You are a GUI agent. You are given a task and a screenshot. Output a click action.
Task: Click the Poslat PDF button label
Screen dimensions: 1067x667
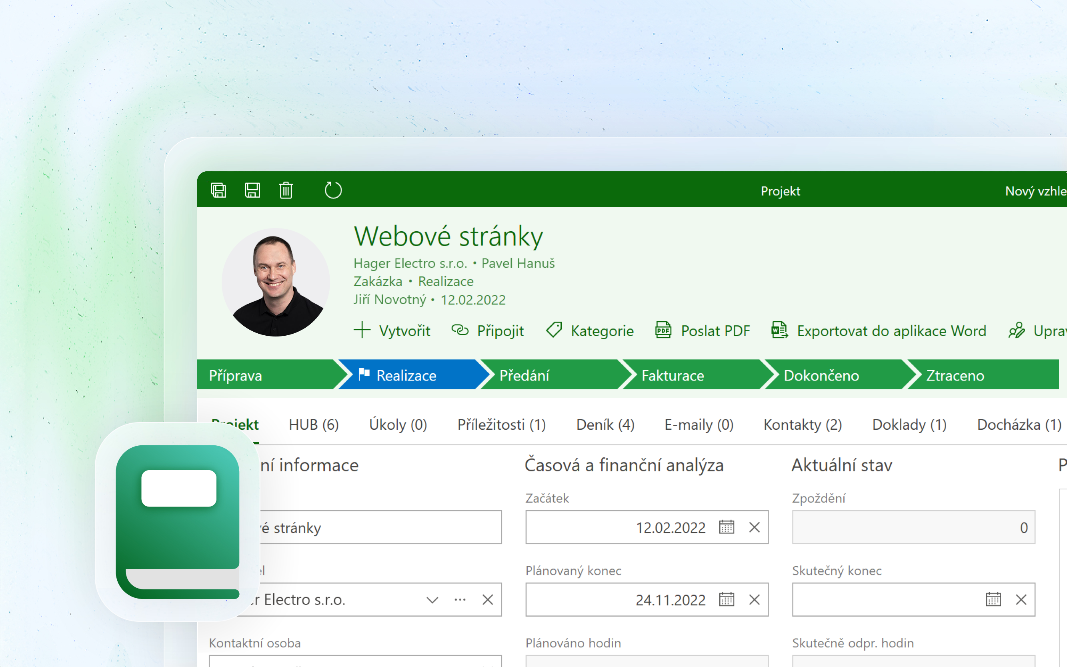click(715, 331)
